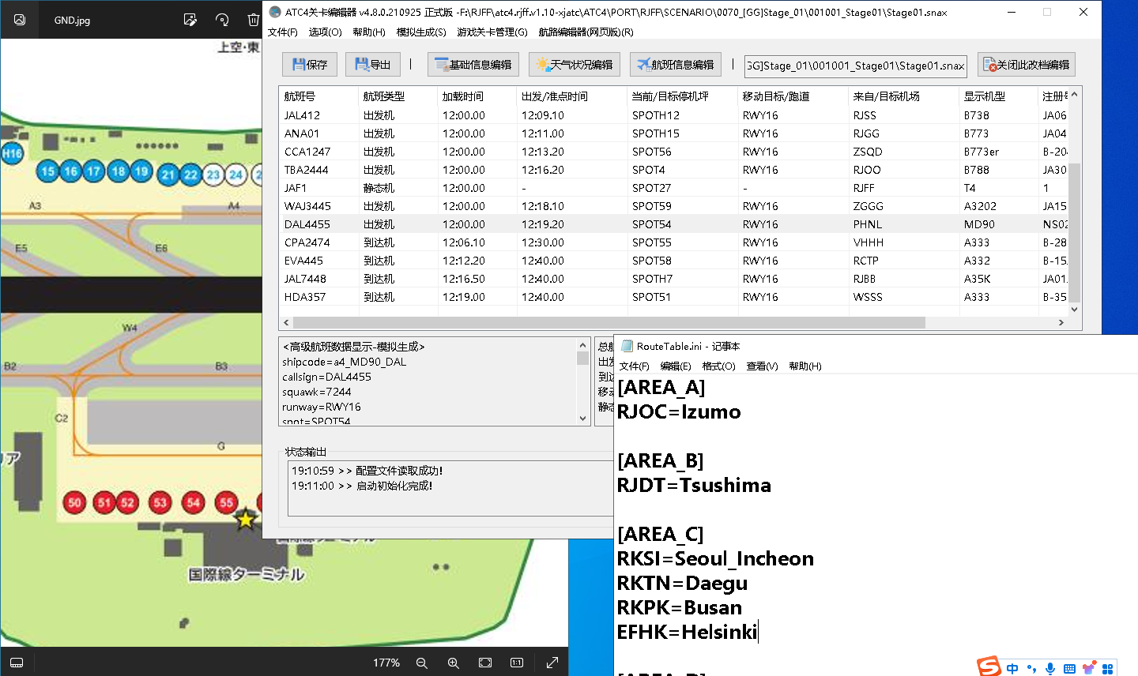
Task: Open the Sogou soft keyboard
Action: 1069,669
